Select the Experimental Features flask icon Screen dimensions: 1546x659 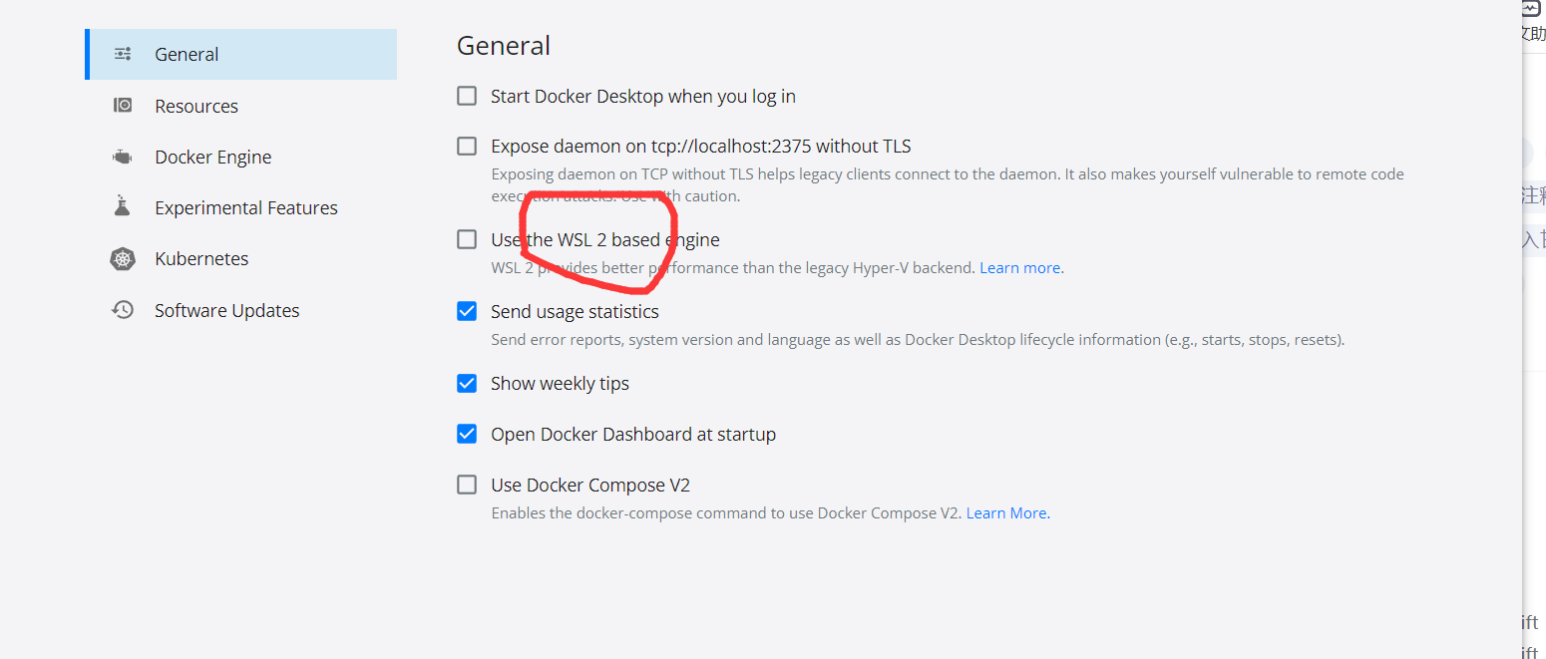click(x=122, y=206)
